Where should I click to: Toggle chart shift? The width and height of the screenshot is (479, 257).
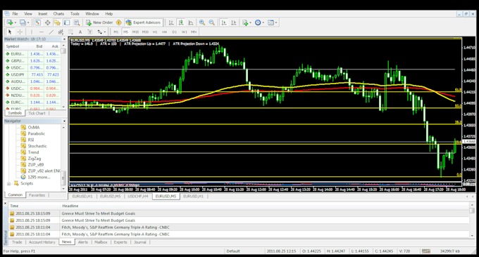(x=234, y=22)
